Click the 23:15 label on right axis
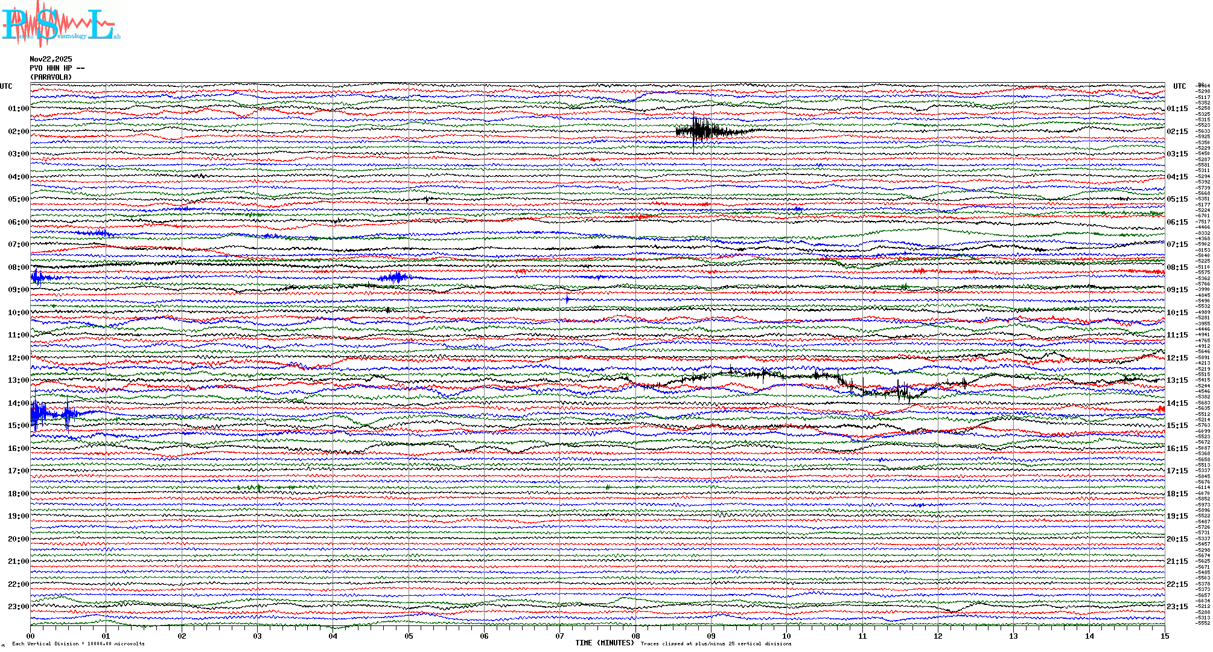 point(1177,607)
